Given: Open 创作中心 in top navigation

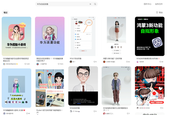Looking at the screenshot, I should pyautogui.click(x=147, y=4).
